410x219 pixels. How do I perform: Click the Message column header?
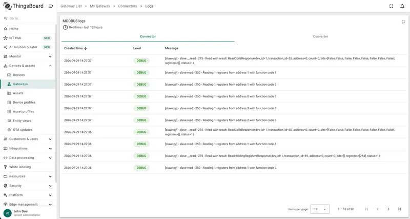point(172,48)
